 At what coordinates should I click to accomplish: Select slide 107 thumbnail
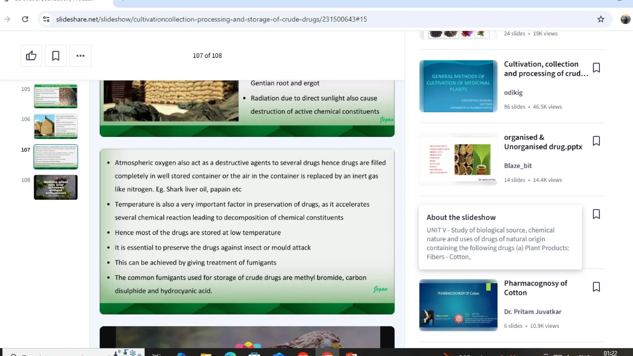56,157
